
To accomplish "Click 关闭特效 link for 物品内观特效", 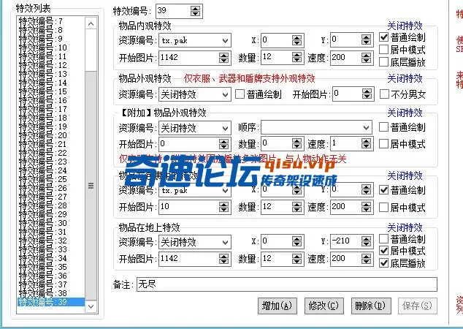I will pos(405,26).
